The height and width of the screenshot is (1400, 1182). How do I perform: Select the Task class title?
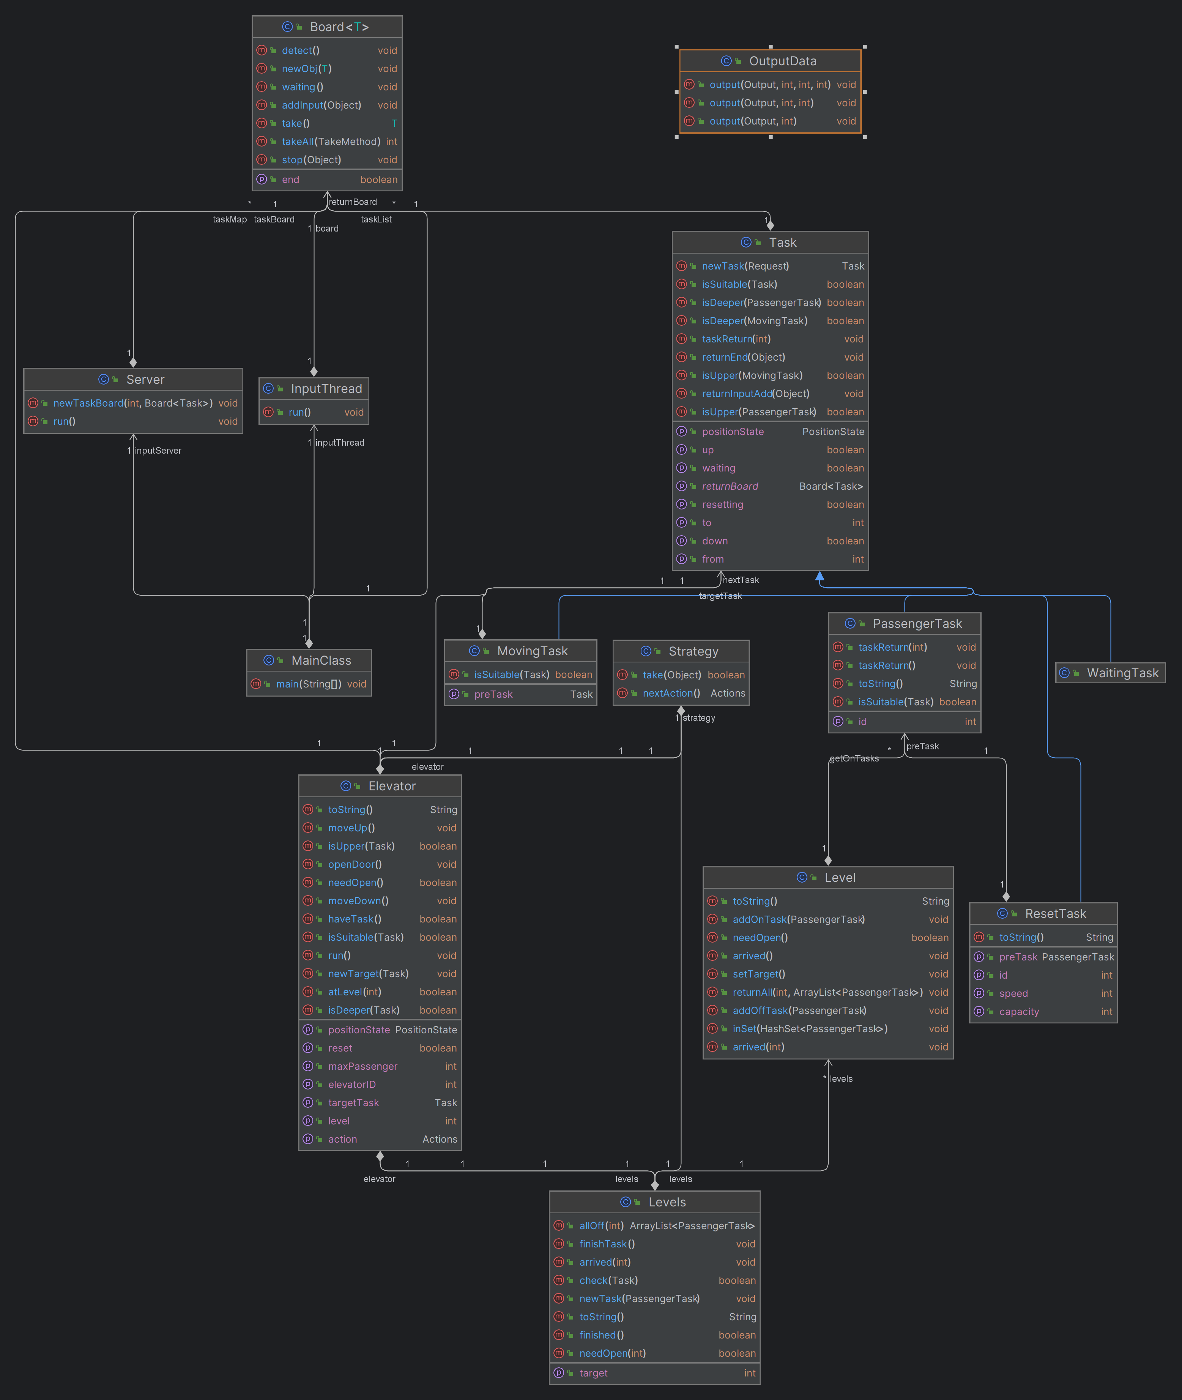pos(783,243)
